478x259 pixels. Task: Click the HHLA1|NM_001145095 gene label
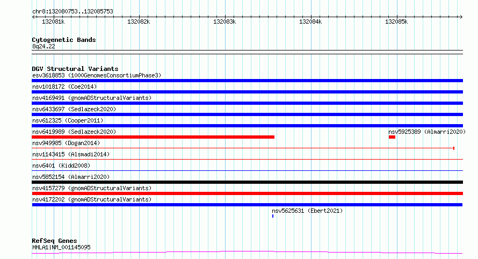pyautogui.click(x=61, y=247)
